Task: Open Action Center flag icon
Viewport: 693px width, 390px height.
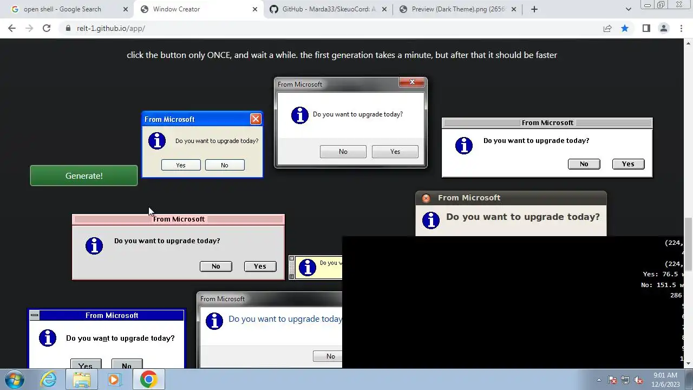Action: pos(612,380)
